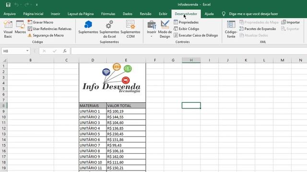The width and height of the screenshot is (307, 172).
Task: Open the Ajuda tab
Action: [x=209, y=14]
